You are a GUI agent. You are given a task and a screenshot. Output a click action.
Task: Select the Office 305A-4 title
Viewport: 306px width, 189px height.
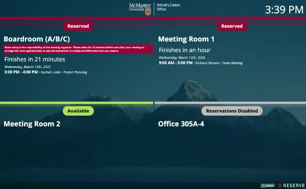point(181,124)
